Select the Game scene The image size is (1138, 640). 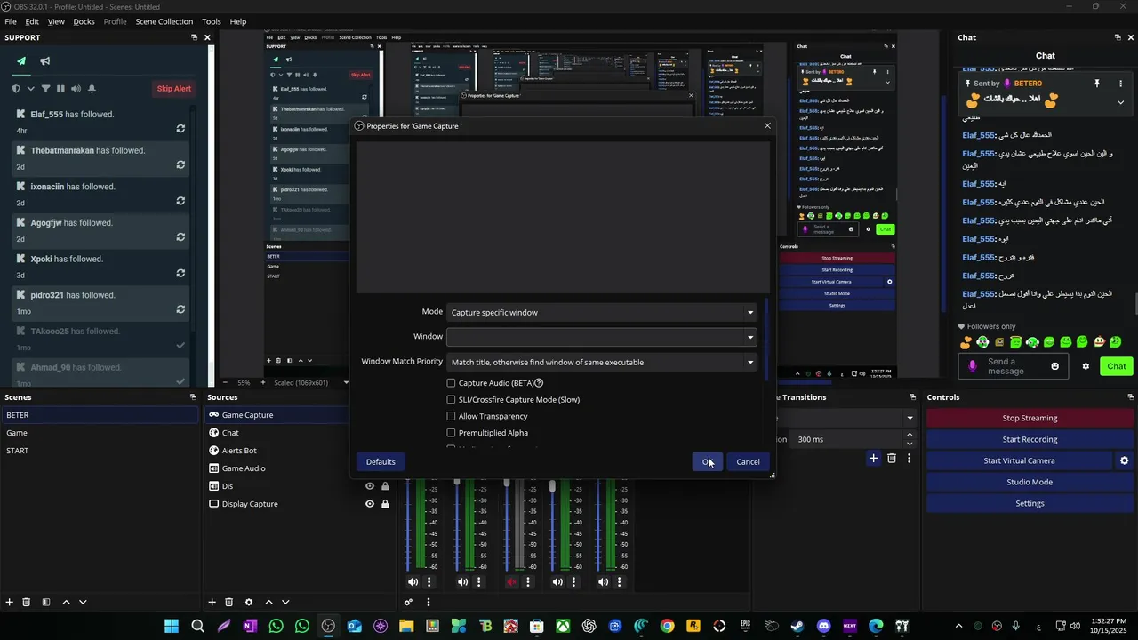[x=100, y=433]
